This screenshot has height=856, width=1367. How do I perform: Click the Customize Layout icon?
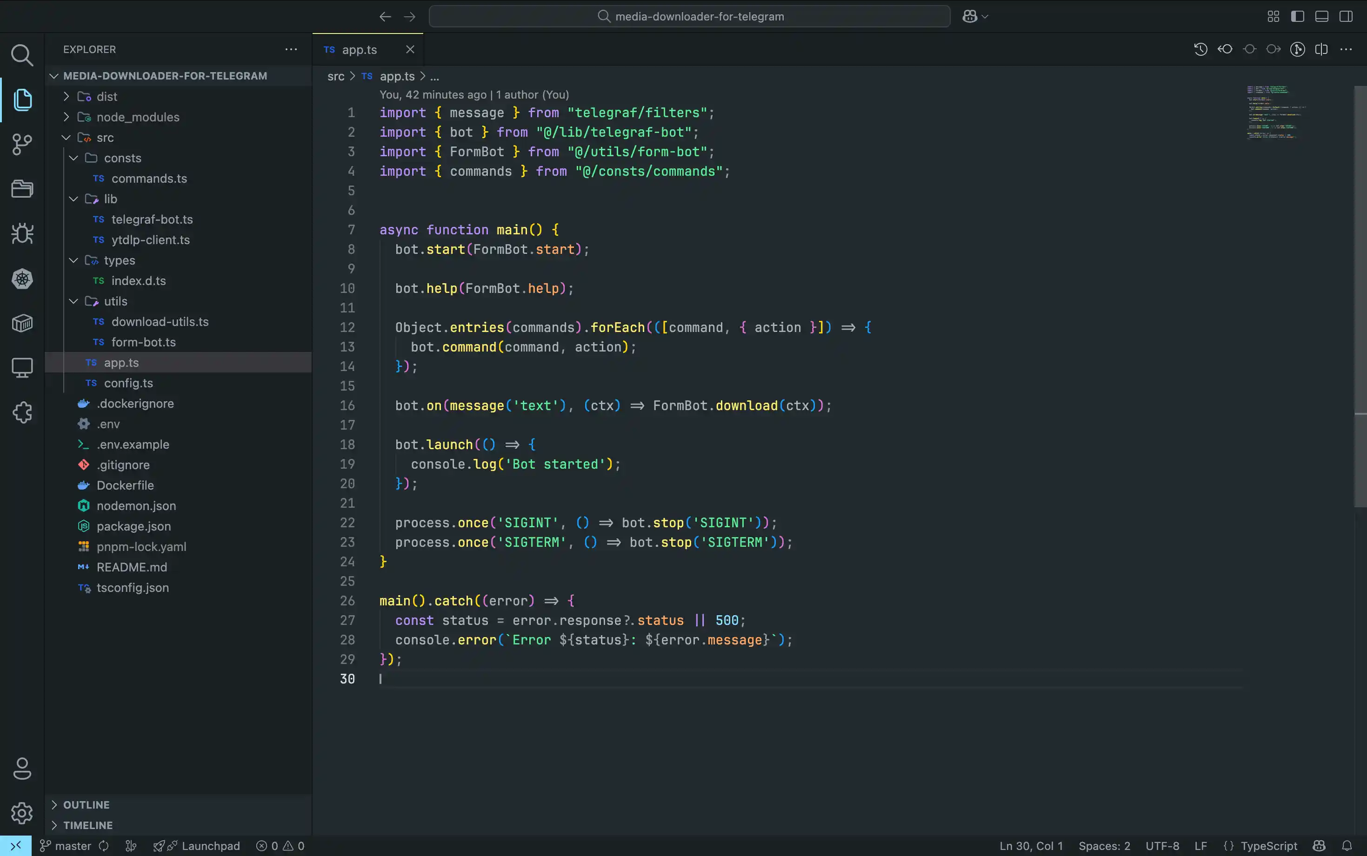[1273, 16]
